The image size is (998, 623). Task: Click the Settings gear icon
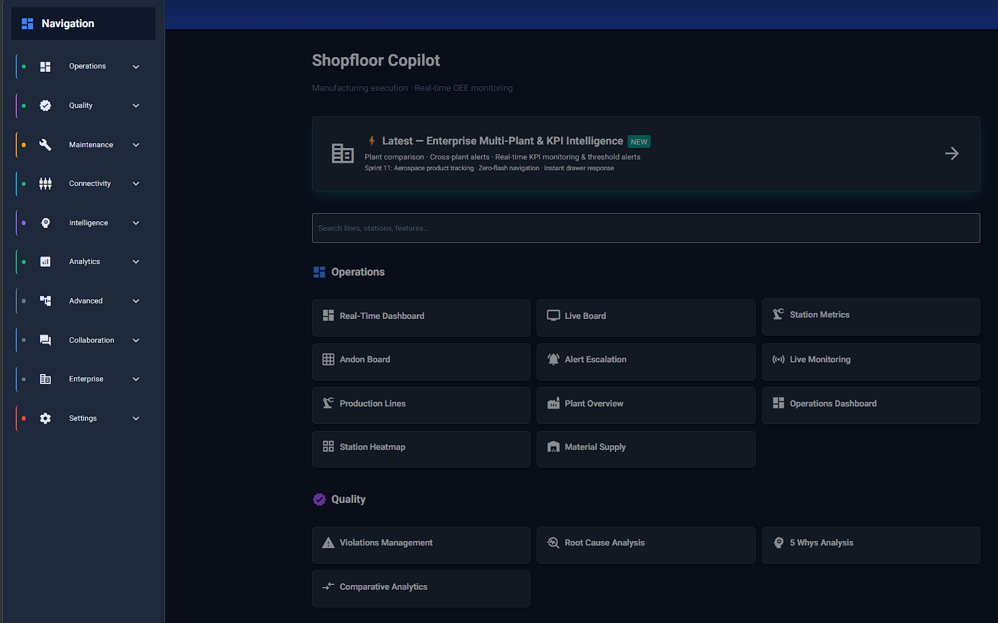[45, 418]
